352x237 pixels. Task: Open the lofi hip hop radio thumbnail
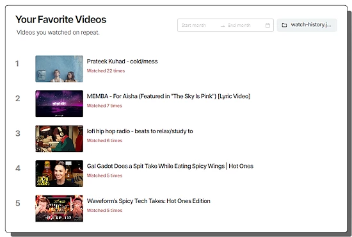tap(60, 138)
